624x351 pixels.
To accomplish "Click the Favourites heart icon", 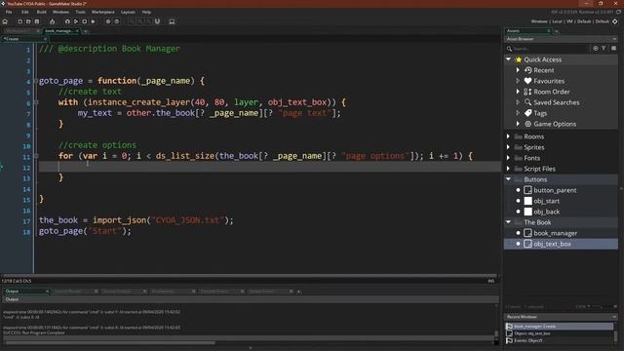I will (x=527, y=81).
